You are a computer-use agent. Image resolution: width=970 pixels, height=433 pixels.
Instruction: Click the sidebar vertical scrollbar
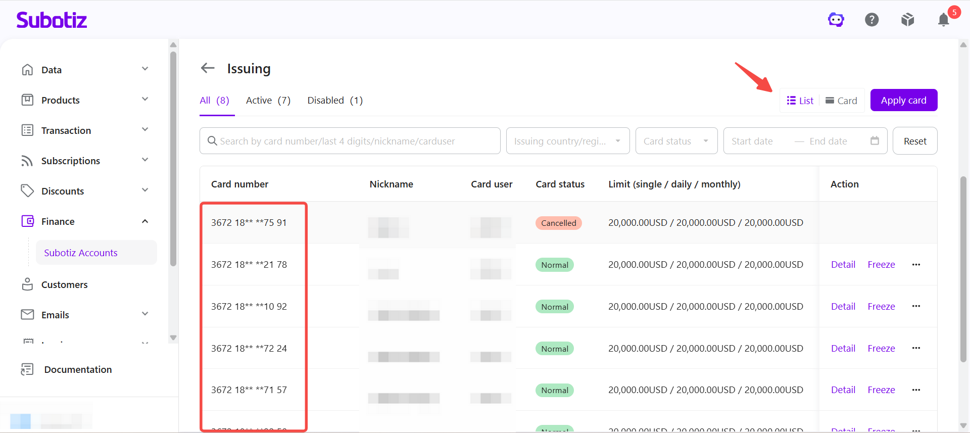[173, 159]
